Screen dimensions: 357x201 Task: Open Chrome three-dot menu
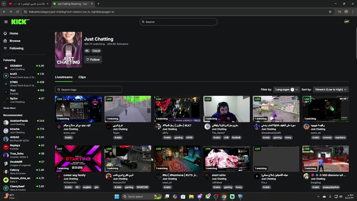click(353, 12)
